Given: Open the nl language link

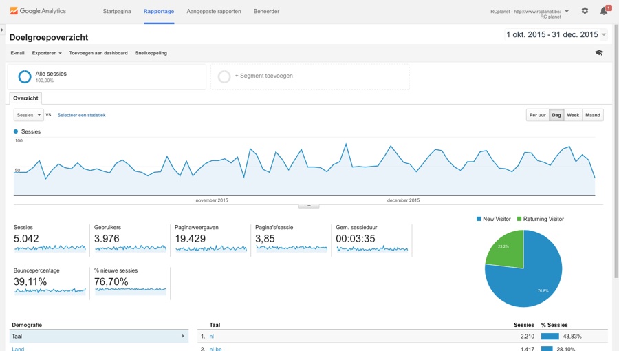Looking at the screenshot, I should coord(212,337).
